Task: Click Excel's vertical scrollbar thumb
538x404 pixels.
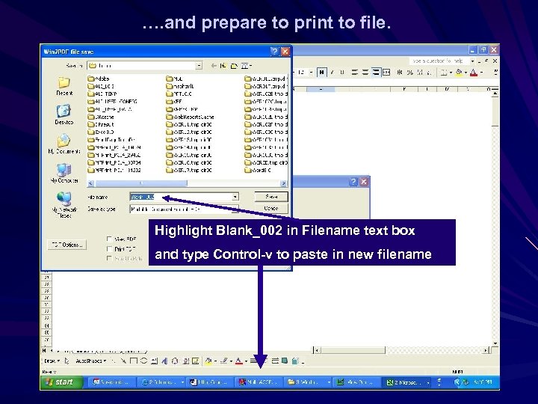Action: (x=495, y=112)
